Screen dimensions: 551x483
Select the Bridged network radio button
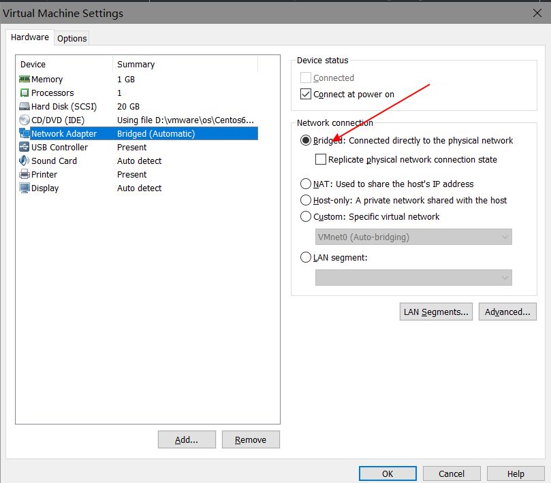pyautogui.click(x=306, y=140)
